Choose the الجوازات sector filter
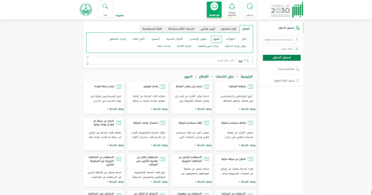372x195 pixels. point(230,39)
